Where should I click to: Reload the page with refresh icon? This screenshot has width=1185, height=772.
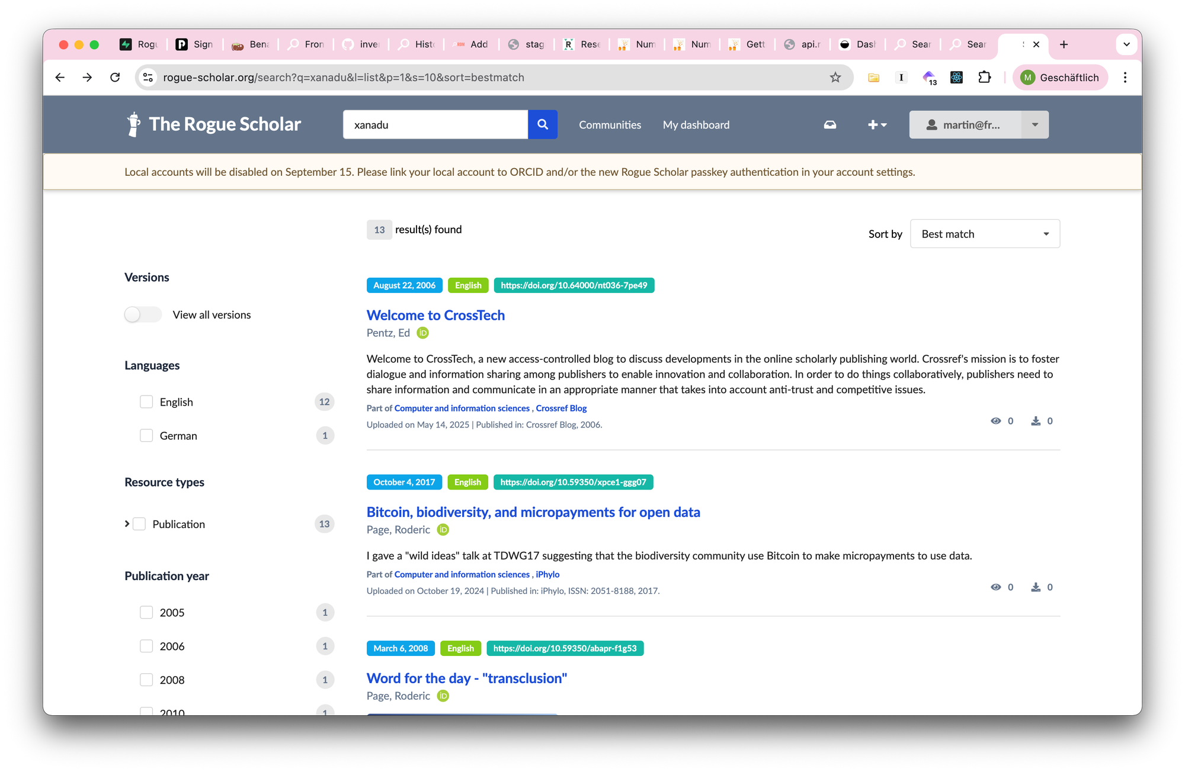115,78
